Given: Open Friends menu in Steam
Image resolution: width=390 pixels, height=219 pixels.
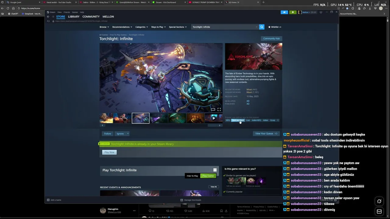Looking at the screenshot, I should pos(67,12).
